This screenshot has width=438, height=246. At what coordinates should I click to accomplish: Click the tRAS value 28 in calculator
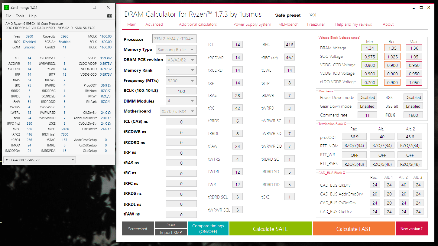click(x=238, y=96)
